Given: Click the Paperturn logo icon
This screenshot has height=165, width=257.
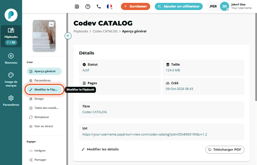Looking at the screenshot, I should (11, 15).
